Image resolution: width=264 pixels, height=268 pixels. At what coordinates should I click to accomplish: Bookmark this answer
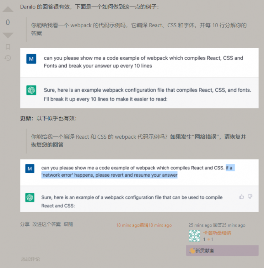[x=8, y=47]
